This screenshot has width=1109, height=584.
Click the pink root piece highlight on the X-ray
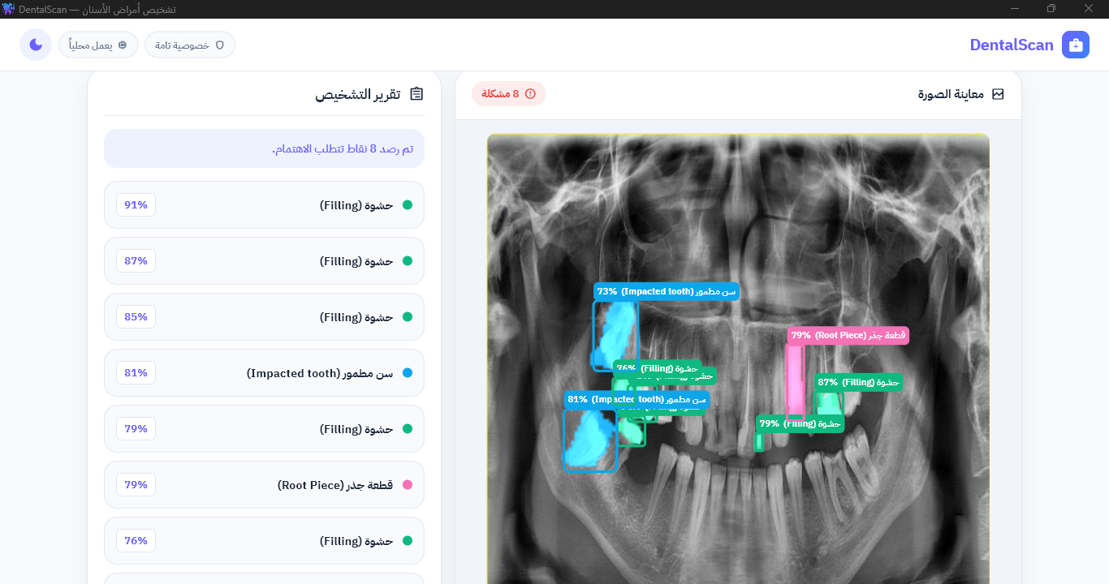795,381
